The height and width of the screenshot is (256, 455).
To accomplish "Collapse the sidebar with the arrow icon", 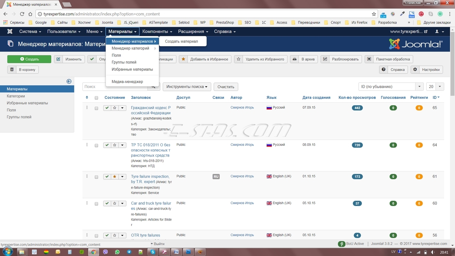I will 69,81.
